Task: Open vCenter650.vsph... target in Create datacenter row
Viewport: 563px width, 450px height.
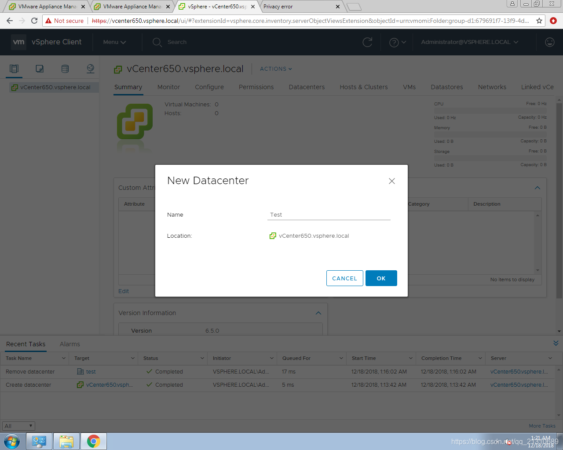Action: [x=109, y=385]
